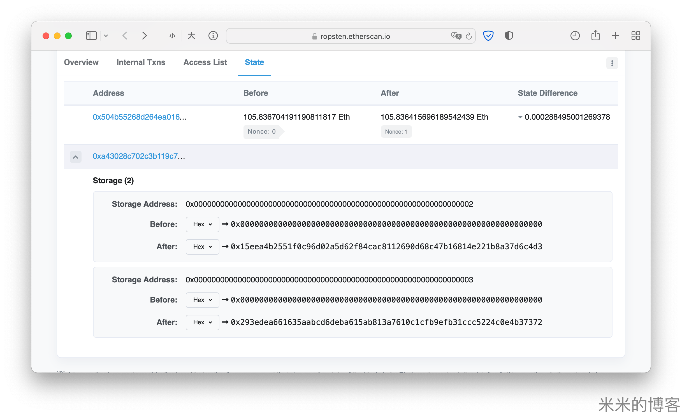Switch to the Access List tab
The height and width of the screenshot is (414, 682).
(x=205, y=62)
